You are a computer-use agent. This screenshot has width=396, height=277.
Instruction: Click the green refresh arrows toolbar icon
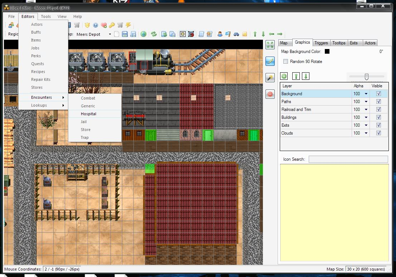click(x=154, y=34)
